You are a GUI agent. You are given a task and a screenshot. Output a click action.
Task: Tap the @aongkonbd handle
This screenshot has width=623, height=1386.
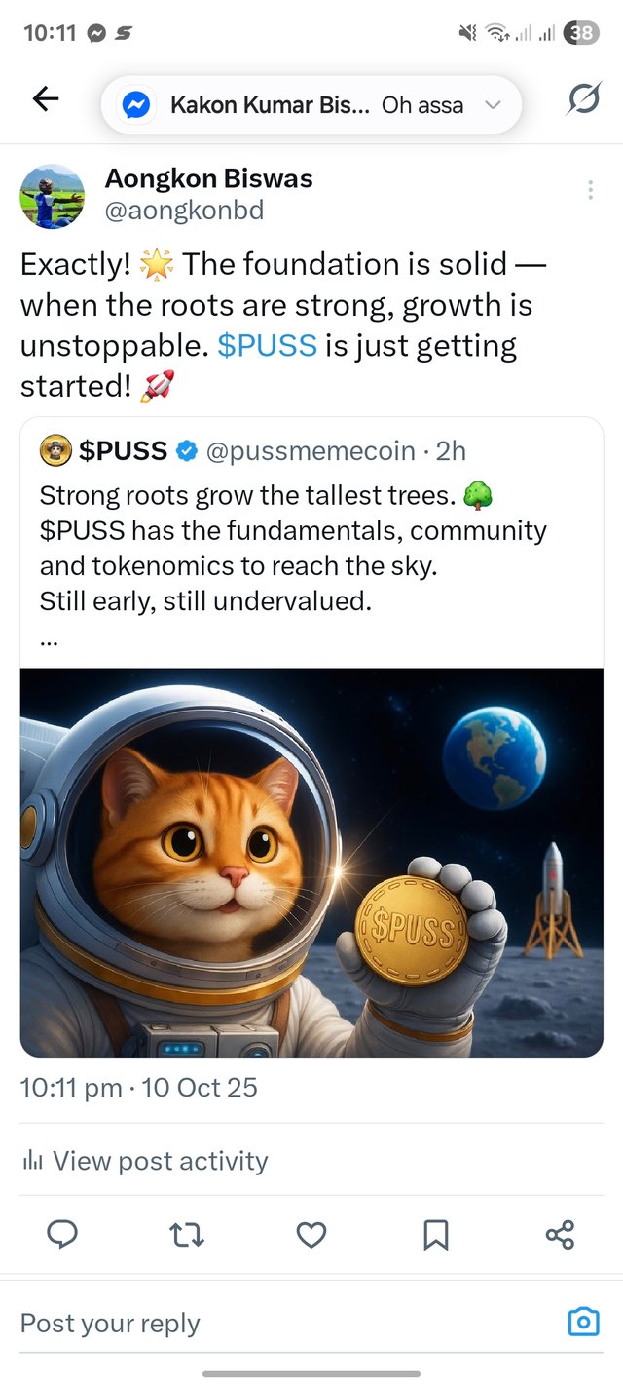(184, 211)
